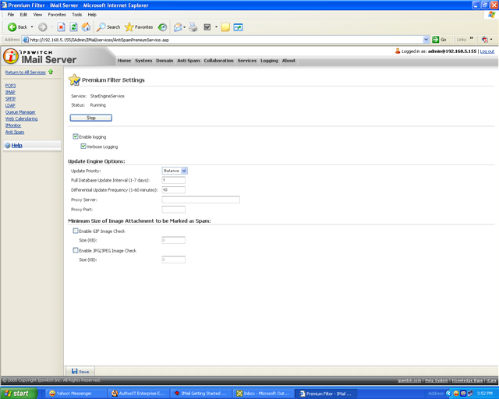Click the Edit with Word toolbar icon
The width and height of the screenshot is (499, 399).
(207, 27)
